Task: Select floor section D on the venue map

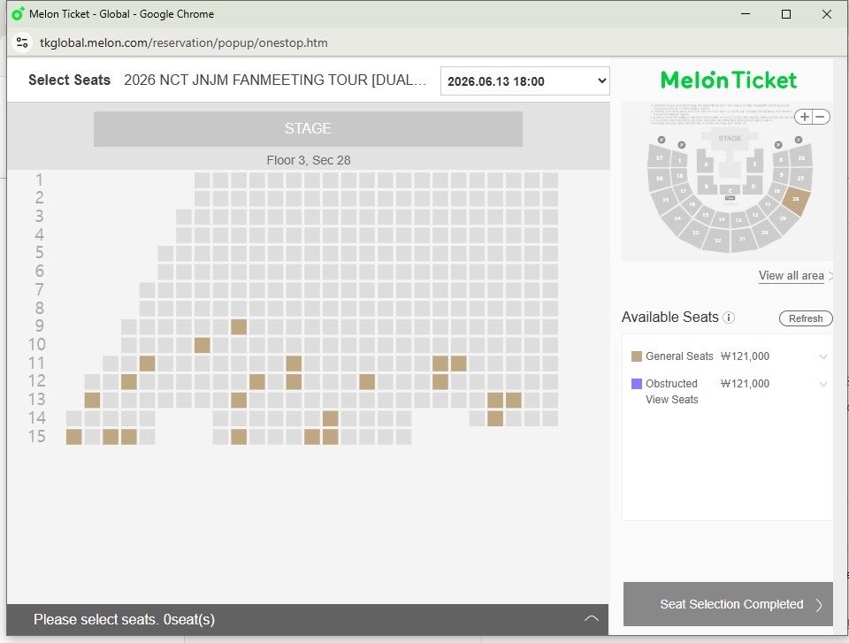Action: pos(753,186)
